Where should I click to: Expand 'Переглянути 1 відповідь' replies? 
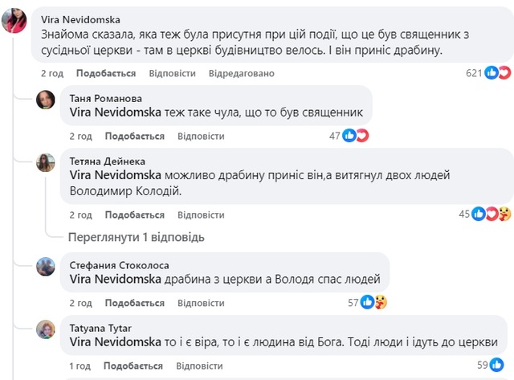[136, 237]
